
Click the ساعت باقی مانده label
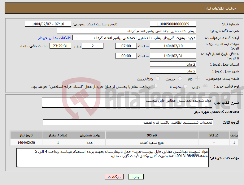coord(34,46)
